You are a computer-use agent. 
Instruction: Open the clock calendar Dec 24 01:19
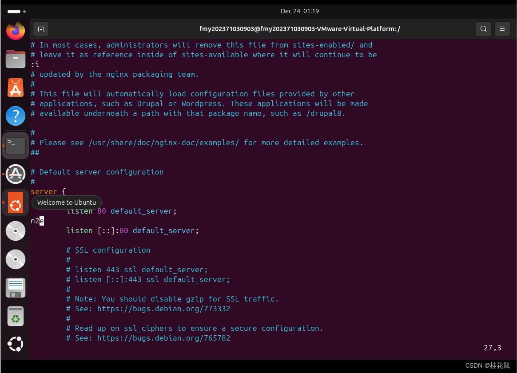coord(299,11)
